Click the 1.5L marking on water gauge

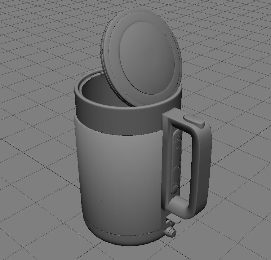point(176,148)
